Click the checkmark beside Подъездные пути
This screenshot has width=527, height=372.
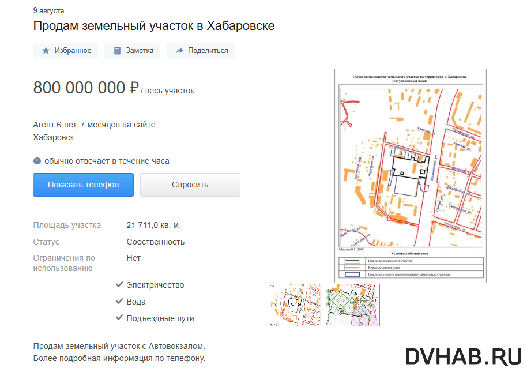120,318
